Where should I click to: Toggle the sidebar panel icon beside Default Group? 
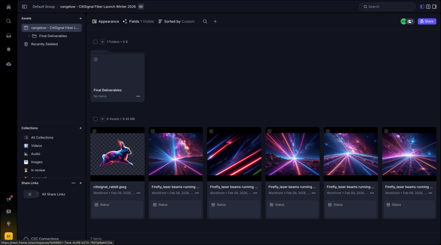[x=25, y=6]
